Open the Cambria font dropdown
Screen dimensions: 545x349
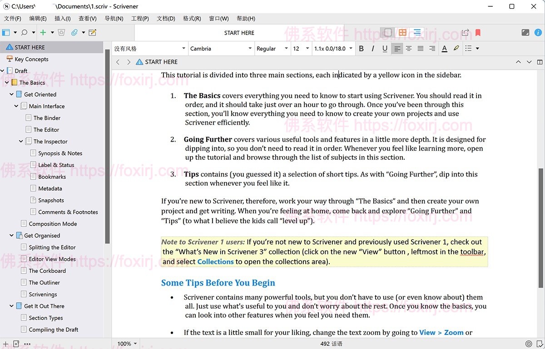coord(221,48)
